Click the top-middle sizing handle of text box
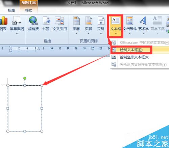The image size is (169, 148). click(25, 85)
